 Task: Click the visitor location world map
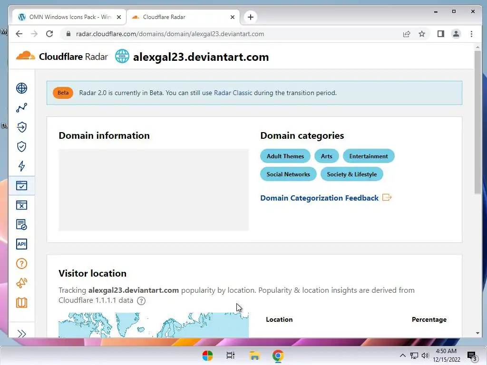[x=154, y=325]
